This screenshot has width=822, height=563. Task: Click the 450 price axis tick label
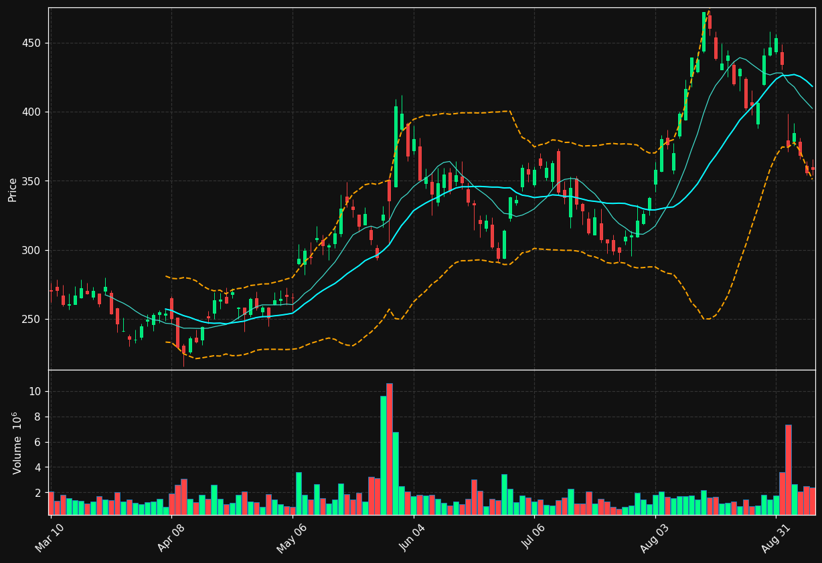tap(31, 43)
